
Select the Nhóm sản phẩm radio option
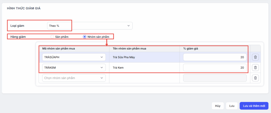click(x=85, y=37)
